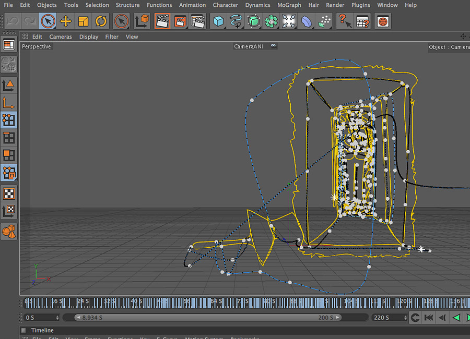Open the 0 S start time stepper

pos(57,317)
